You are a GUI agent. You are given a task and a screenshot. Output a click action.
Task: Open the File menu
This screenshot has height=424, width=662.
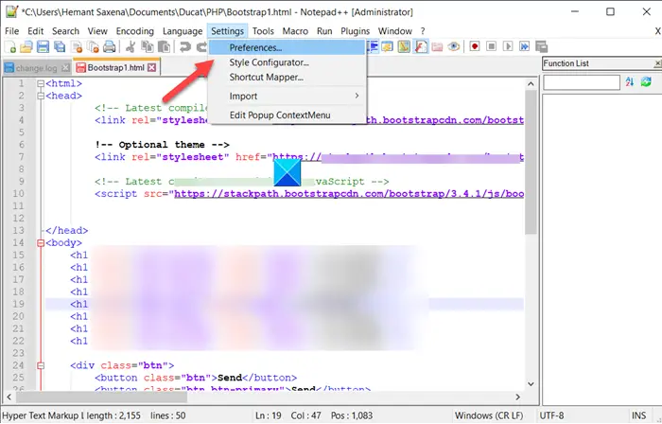pos(11,31)
